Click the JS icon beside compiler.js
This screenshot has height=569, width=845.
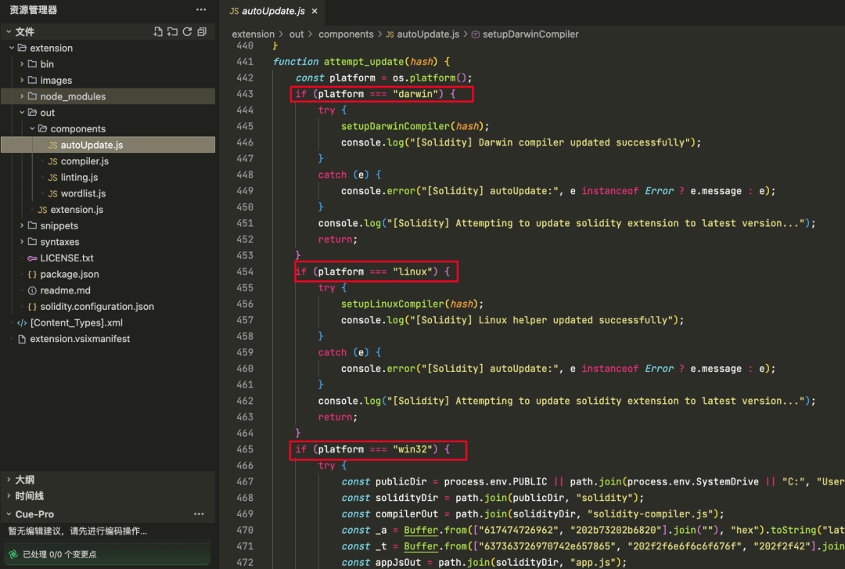(53, 161)
